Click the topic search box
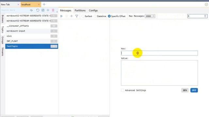The width and height of the screenshot is (209, 117). coord(15,10)
